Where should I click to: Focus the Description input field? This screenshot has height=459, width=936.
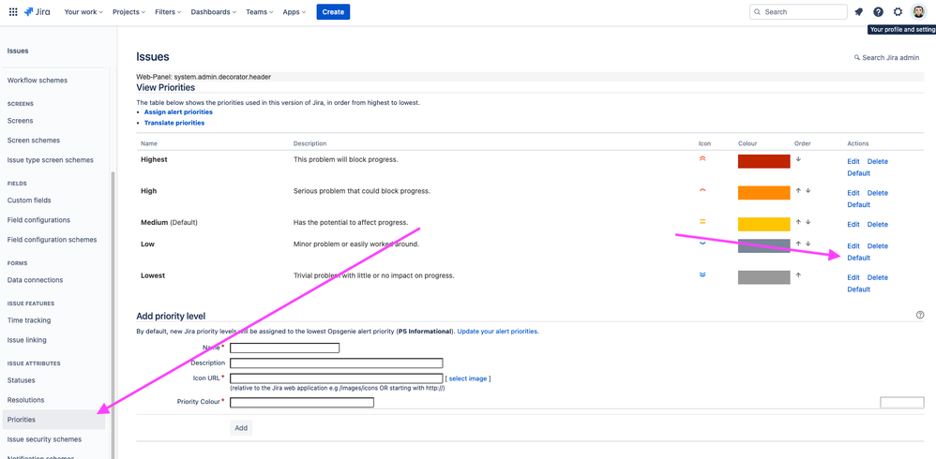point(337,363)
